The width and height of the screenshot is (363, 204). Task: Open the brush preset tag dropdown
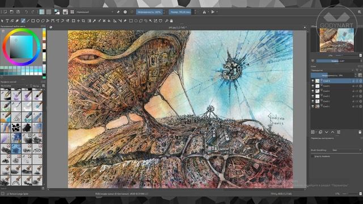coord(14,86)
